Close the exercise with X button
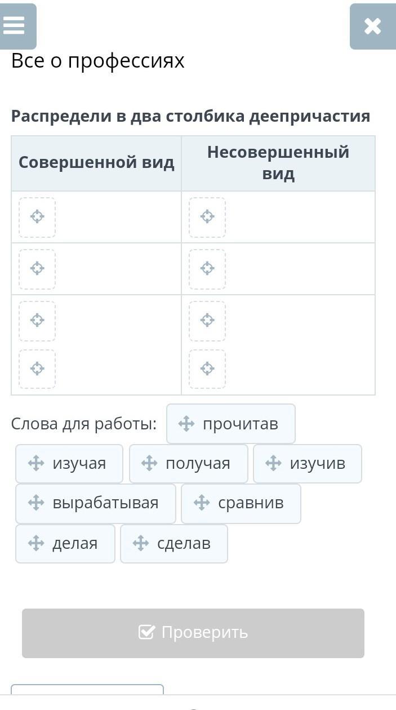 pos(372,26)
